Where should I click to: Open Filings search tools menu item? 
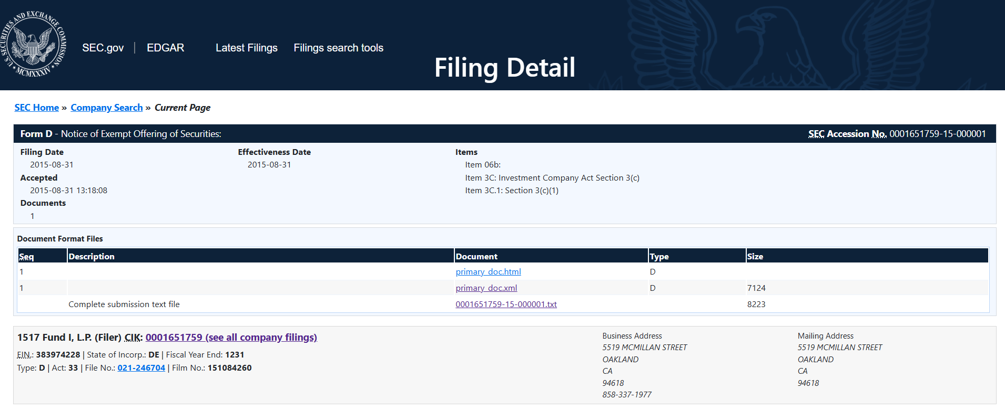tap(339, 48)
